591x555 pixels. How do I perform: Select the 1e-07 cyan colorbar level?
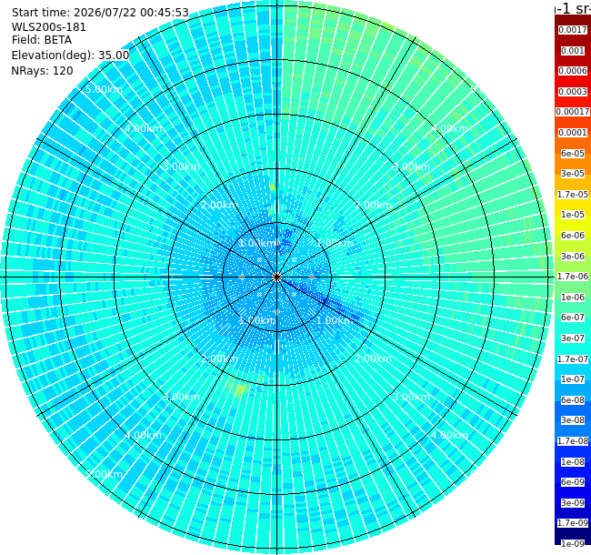[x=573, y=378]
